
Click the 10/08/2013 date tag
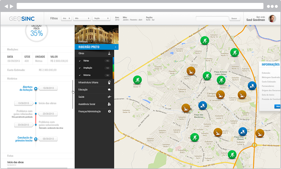pyautogui.click(x=23, y=103)
